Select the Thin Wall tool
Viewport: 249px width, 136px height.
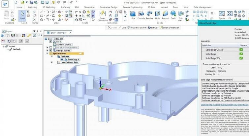[x=181, y=16]
